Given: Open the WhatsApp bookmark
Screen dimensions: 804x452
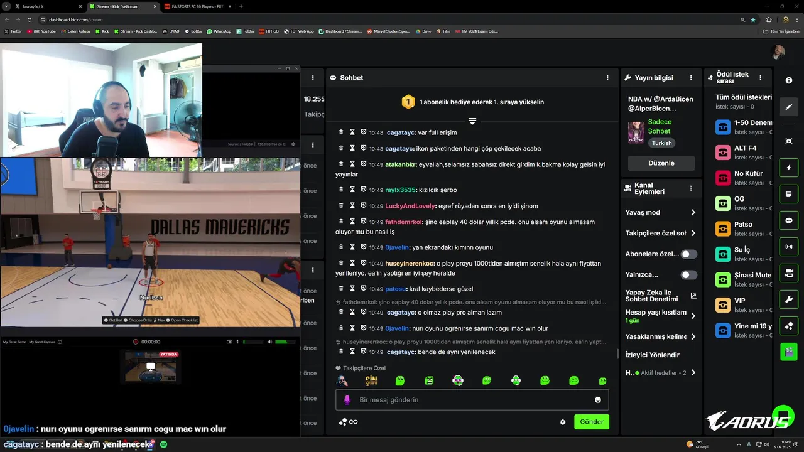Looking at the screenshot, I should (219, 31).
